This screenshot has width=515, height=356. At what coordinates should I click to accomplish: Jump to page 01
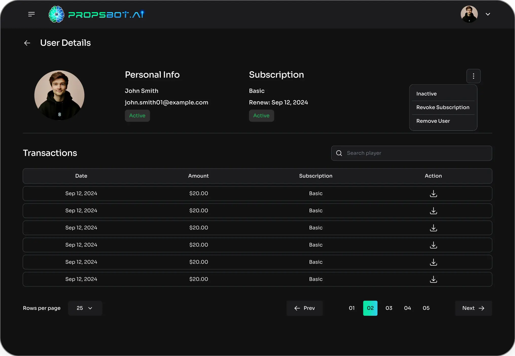click(352, 308)
